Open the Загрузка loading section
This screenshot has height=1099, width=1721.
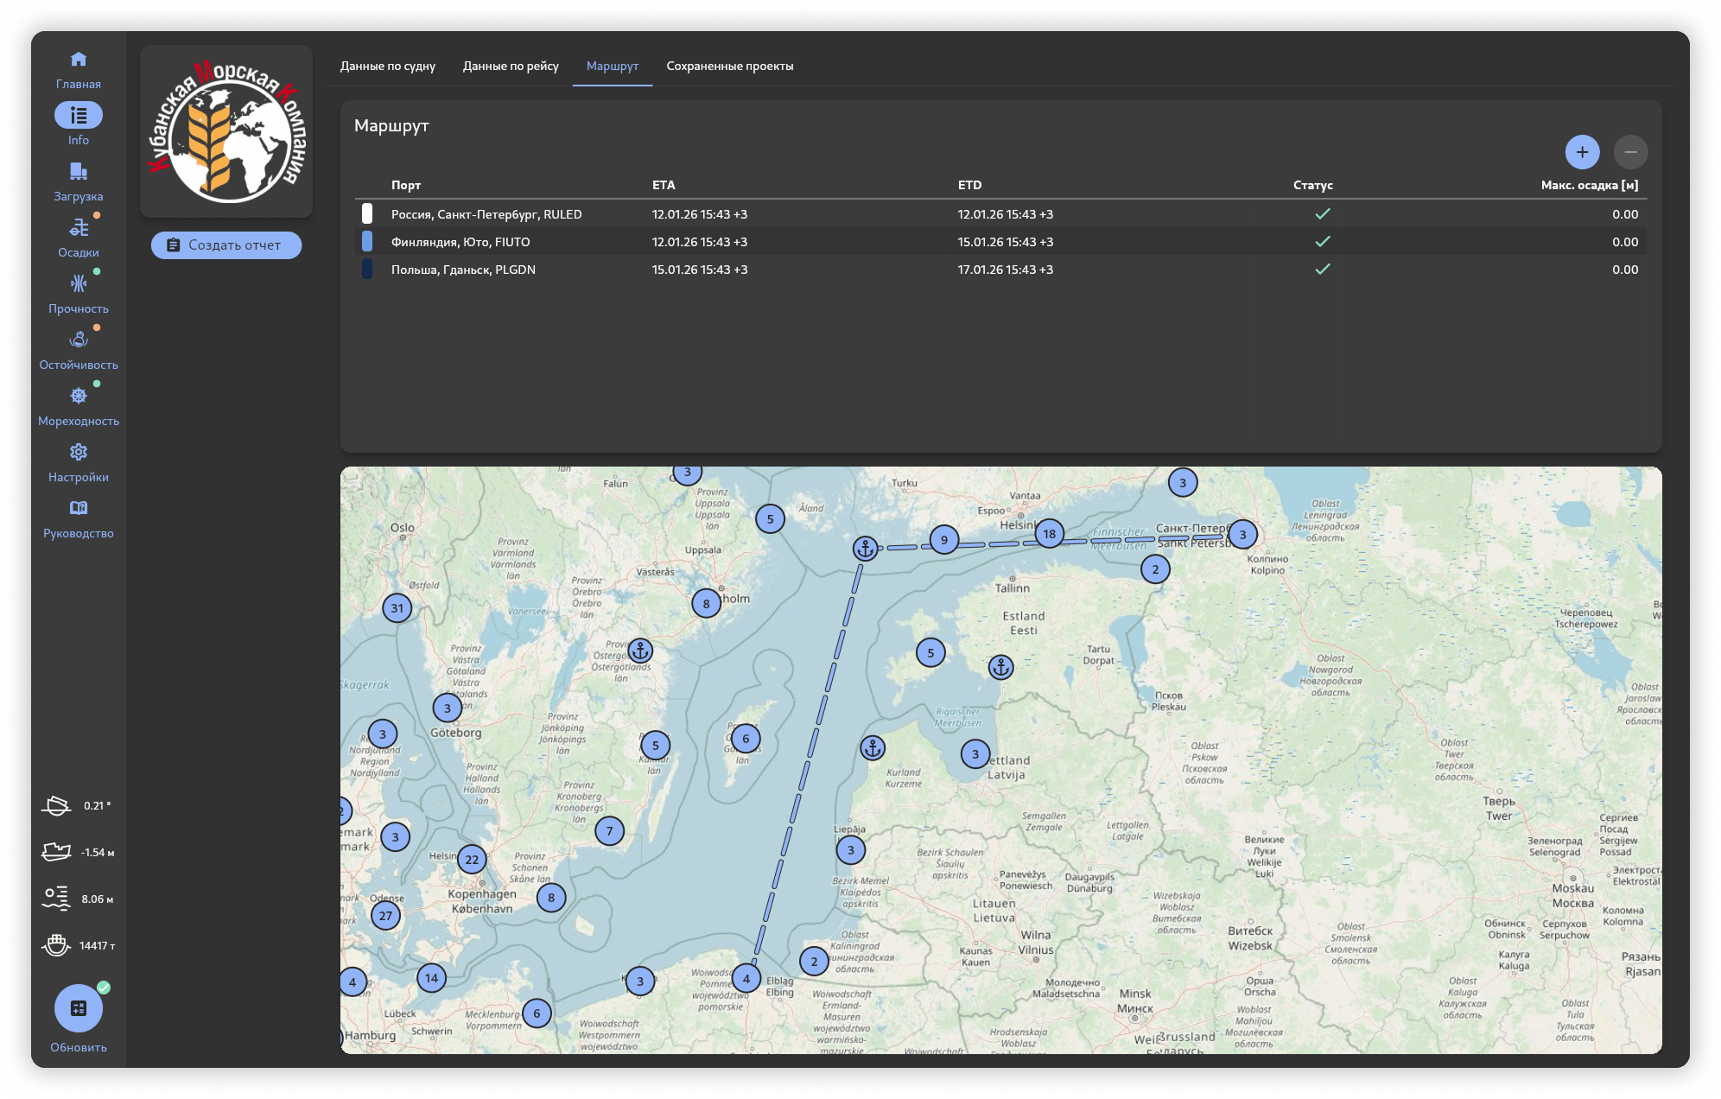pos(79,172)
